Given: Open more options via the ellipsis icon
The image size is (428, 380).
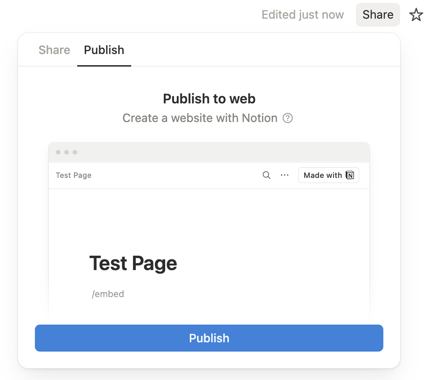Looking at the screenshot, I should pyautogui.click(x=285, y=175).
